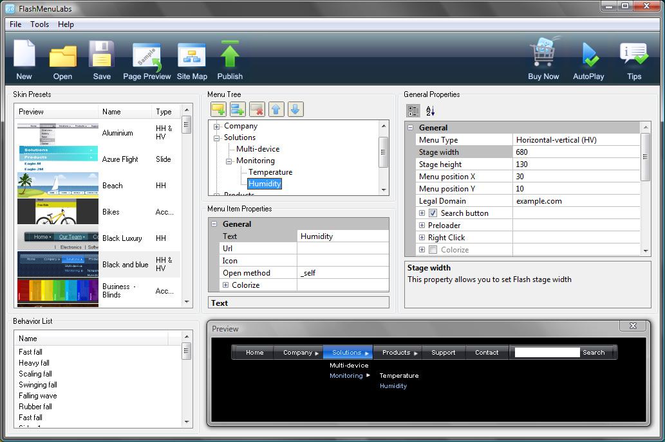Delete the selected menu tree item
The height and width of the screenshot is (442, 665).
[257, 110]
